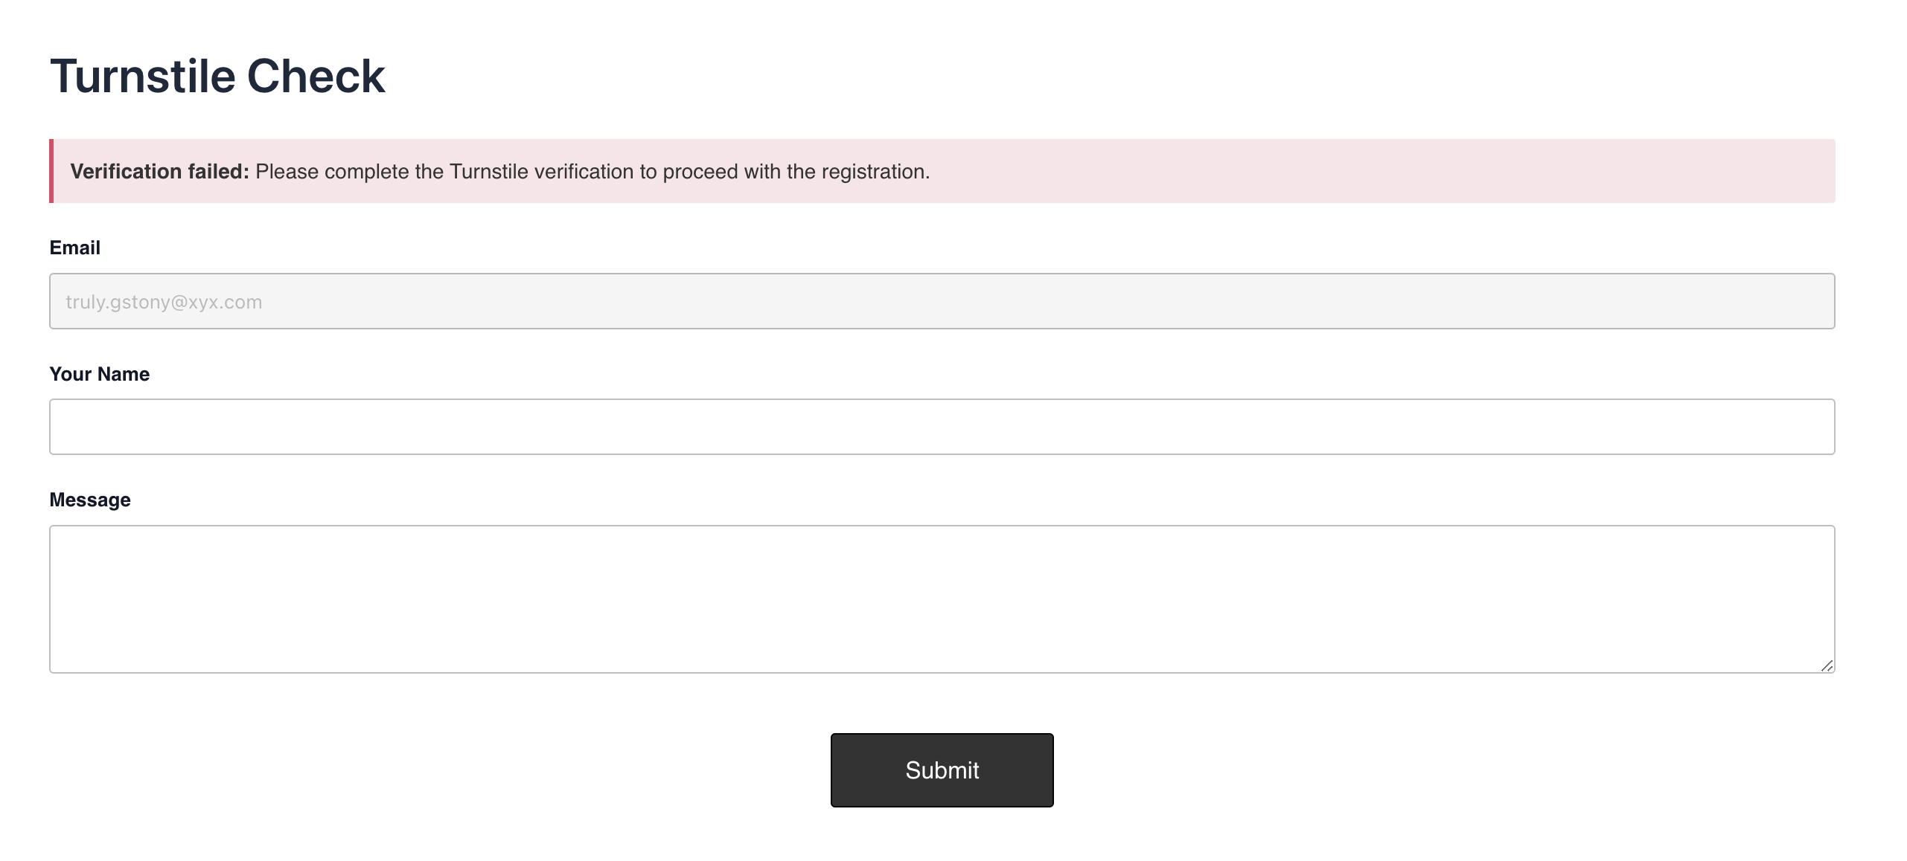Click the word "Name" in Your Name label
The image size is (1907, 861).
[x=124, y=374]
